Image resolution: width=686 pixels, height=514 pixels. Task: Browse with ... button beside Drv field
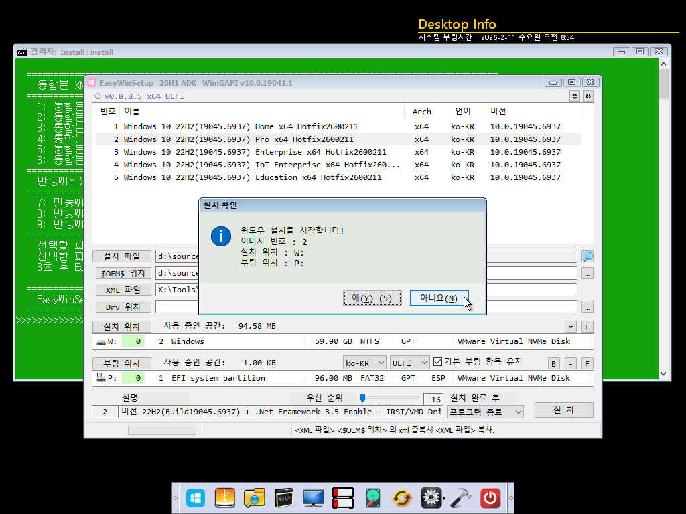(587, 307)
